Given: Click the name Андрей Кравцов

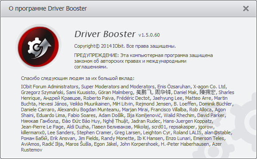Looking at the screenshot, I should pyautogui.click(x=62, y=98).
